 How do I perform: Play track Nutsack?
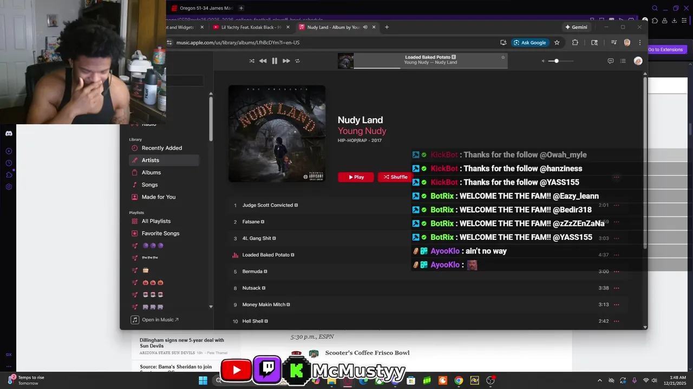[252, 288]
